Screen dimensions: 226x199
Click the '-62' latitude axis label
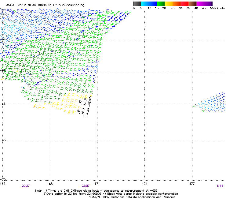click(x=3, y=39)
